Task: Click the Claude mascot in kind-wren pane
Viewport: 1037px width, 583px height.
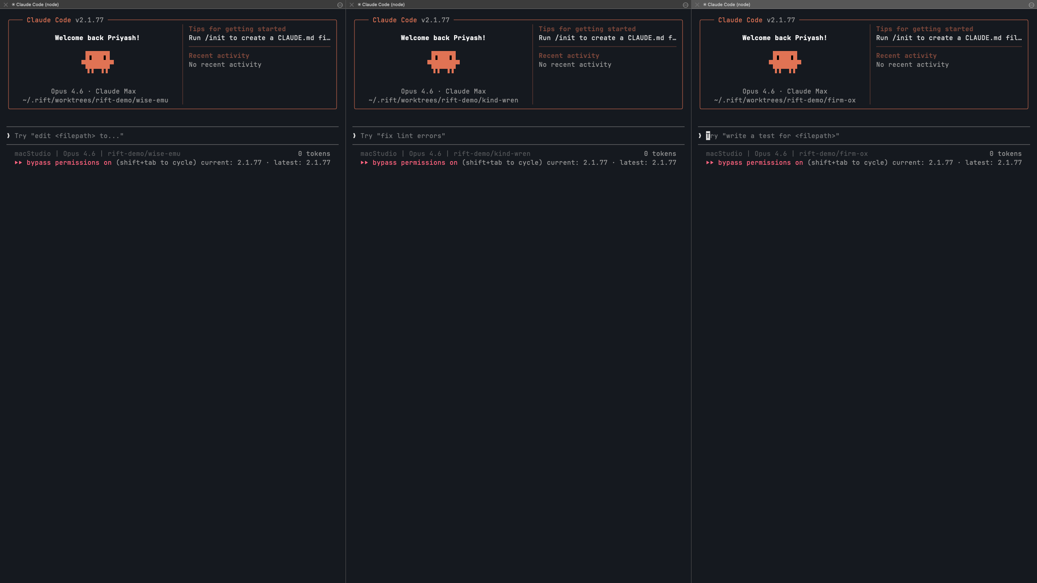Action: coord(444,62)
